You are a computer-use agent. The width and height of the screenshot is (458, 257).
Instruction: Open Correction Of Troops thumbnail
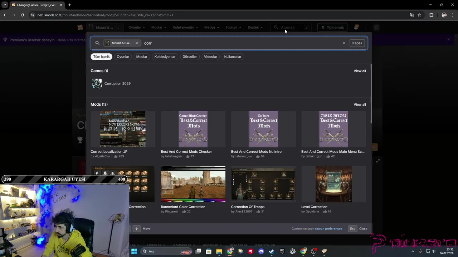(x=263, y=184)
